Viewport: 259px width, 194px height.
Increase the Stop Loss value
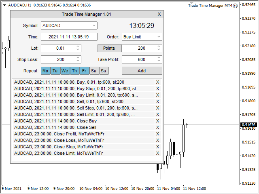[78, 58]
